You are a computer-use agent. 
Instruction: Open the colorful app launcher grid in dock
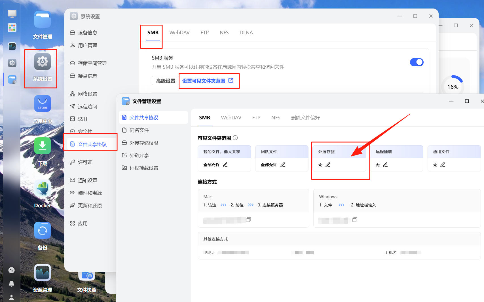click(12, 28)
